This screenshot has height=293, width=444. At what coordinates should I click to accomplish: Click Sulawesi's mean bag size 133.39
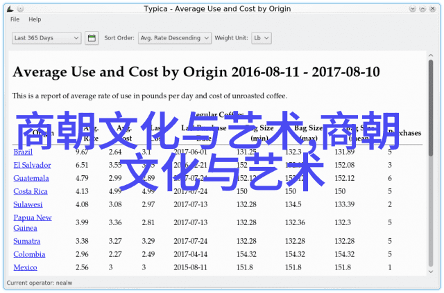[345, 204]
